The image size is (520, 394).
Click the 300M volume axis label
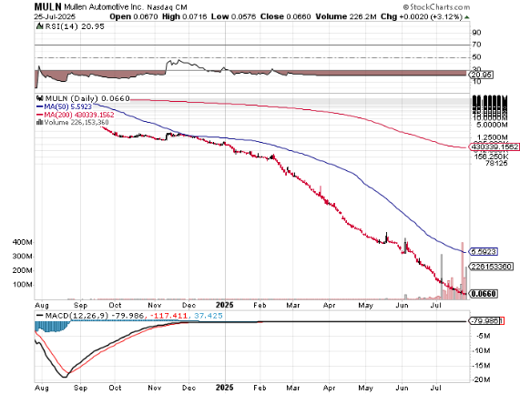tap(23, 257)
